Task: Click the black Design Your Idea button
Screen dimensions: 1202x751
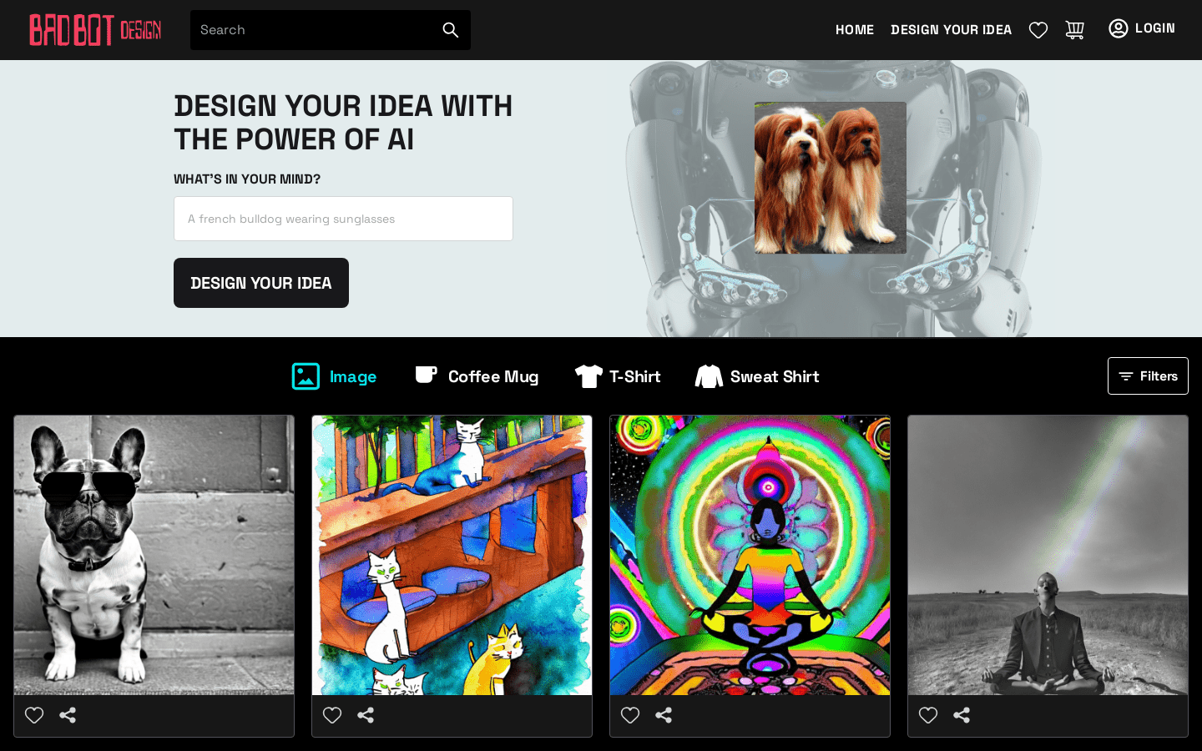Action: pos(261,283)
